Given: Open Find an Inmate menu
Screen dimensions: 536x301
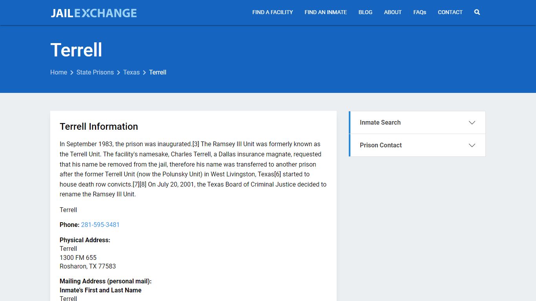Looking at the screenshot, I should (326, 12).
